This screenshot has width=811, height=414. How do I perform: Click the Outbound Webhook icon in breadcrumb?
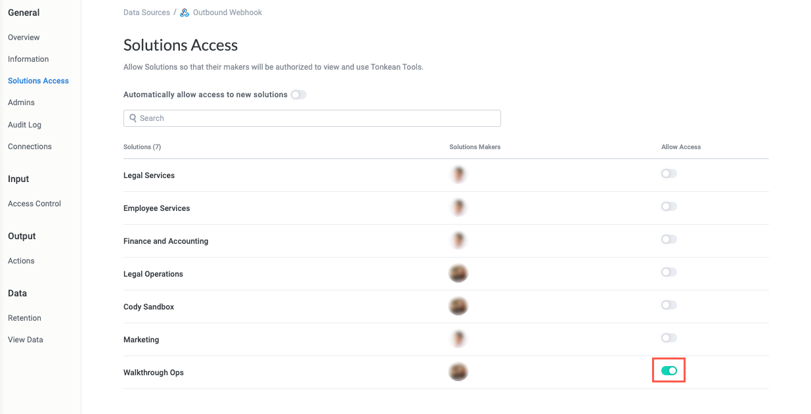click(185, 12)
